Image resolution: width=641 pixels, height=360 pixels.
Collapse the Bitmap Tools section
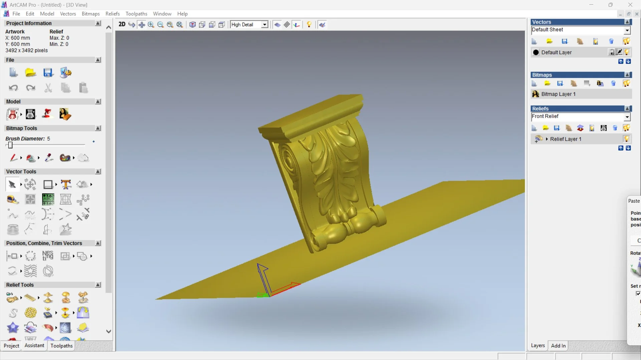(98, 128)
